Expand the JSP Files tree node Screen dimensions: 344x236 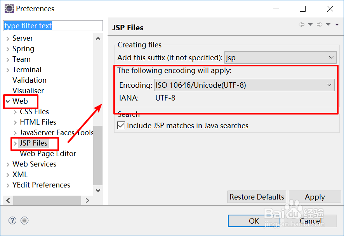(x=15, y=144)
